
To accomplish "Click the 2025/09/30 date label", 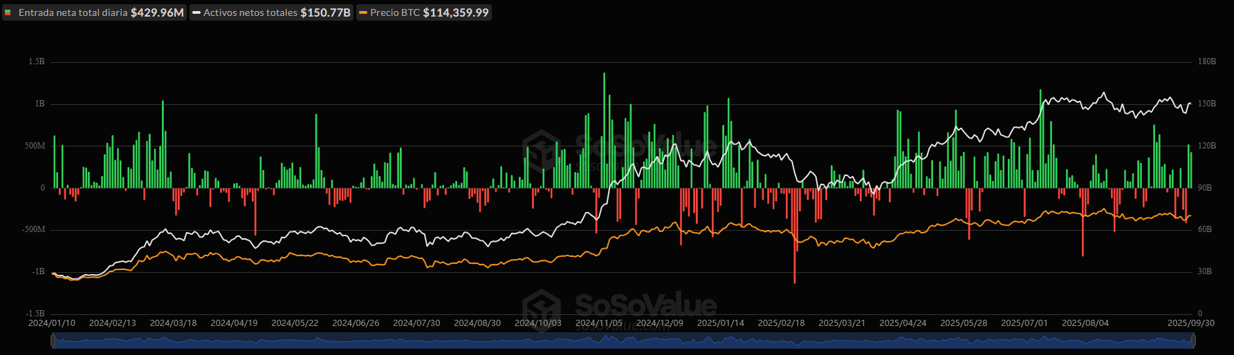I will pos(1190,323).
